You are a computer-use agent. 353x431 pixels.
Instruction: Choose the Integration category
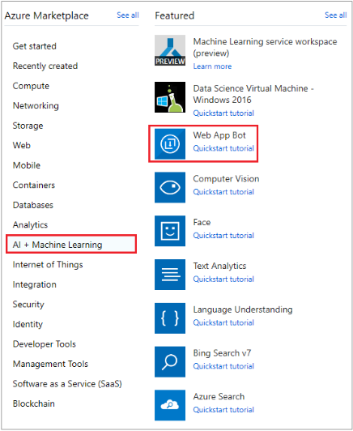tap(35, 284)
